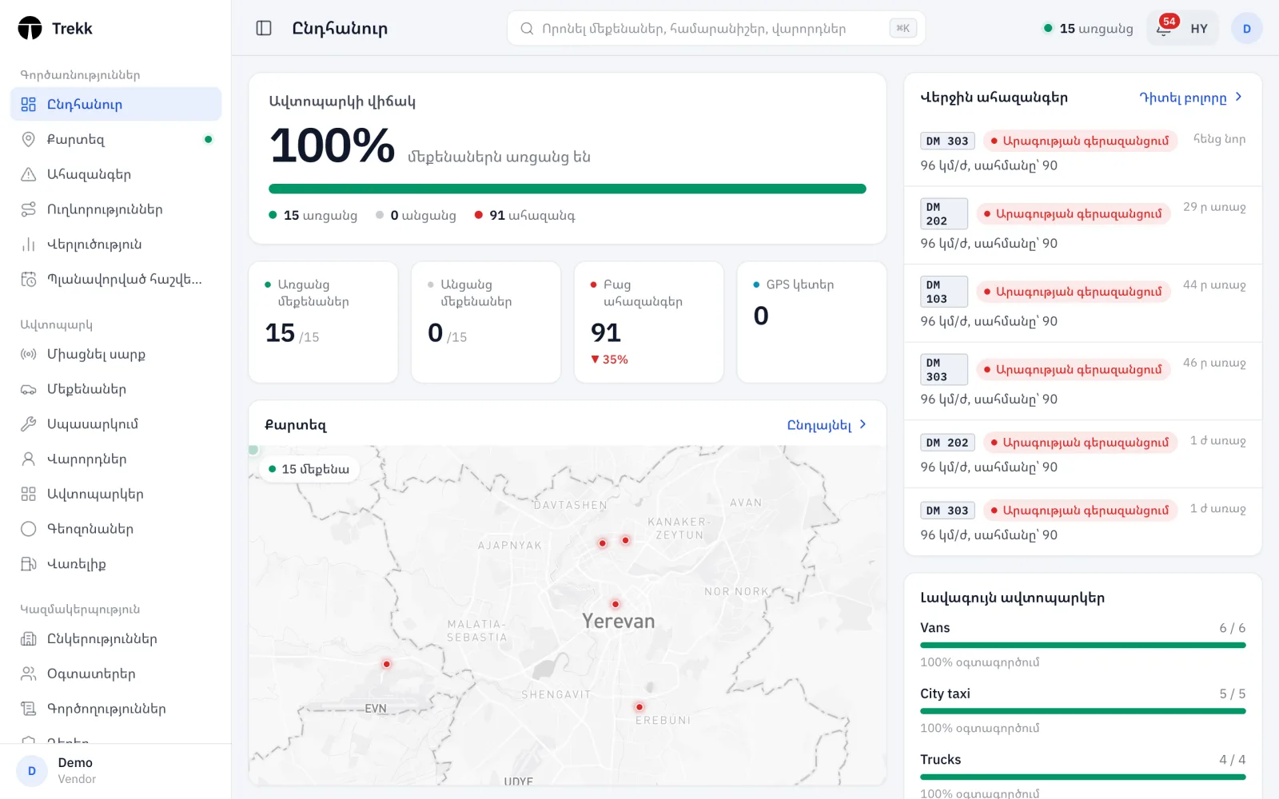Click the fleet status green progress bar
This screenshot has height=799, width=1279.
[x=568, y=189]
